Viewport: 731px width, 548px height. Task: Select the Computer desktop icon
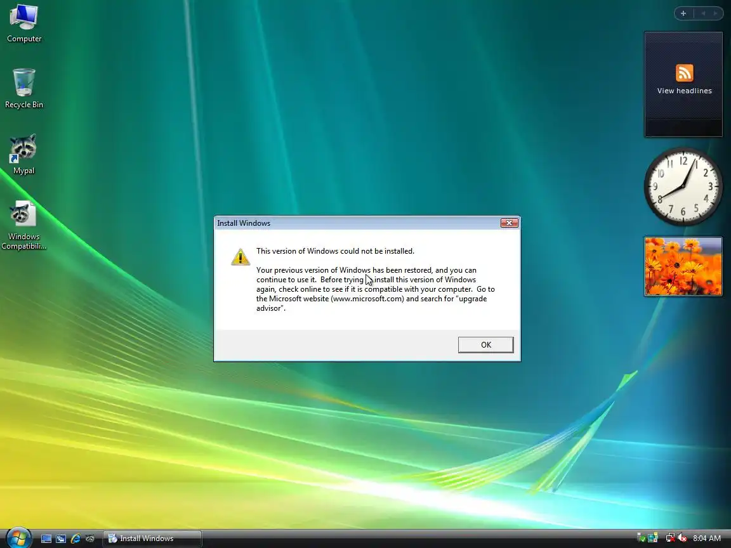[x=23, y=23]
